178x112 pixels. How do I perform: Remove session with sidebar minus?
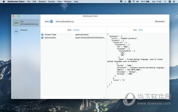(17, 97)
